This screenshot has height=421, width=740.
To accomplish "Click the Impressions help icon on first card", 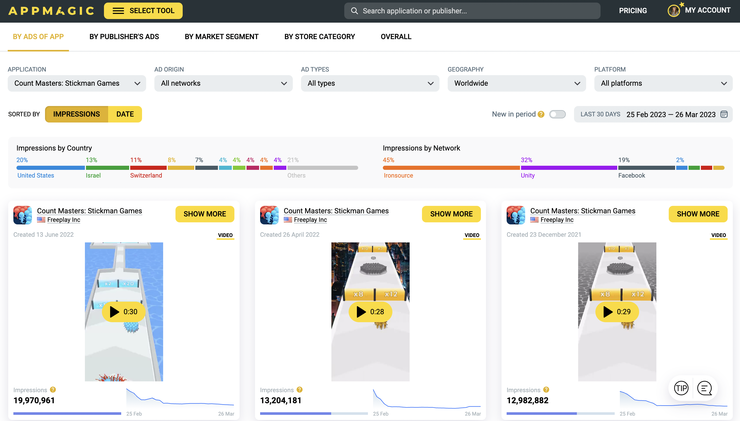I will (52, 390).
